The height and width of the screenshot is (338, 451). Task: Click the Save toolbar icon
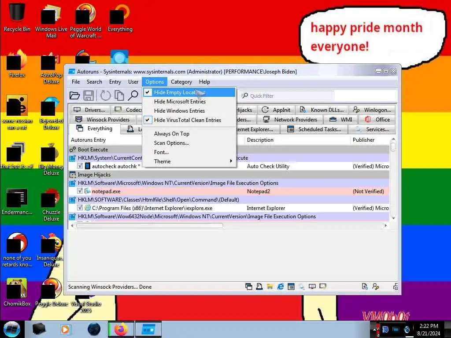click(x=89, y=96)
